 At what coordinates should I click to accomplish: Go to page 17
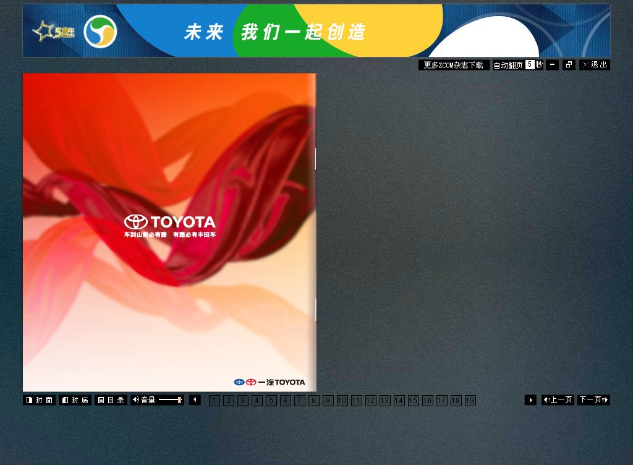click(x=441, y=401)
